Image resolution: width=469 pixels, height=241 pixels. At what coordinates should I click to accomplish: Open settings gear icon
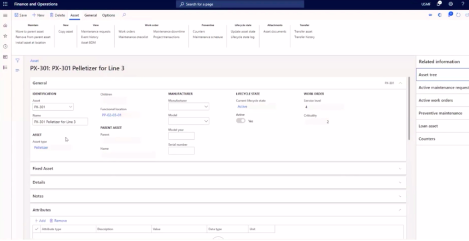451,4
